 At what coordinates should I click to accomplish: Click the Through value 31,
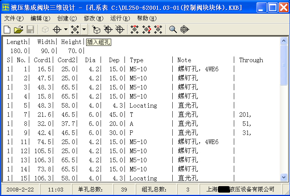[x=247, y=133]
